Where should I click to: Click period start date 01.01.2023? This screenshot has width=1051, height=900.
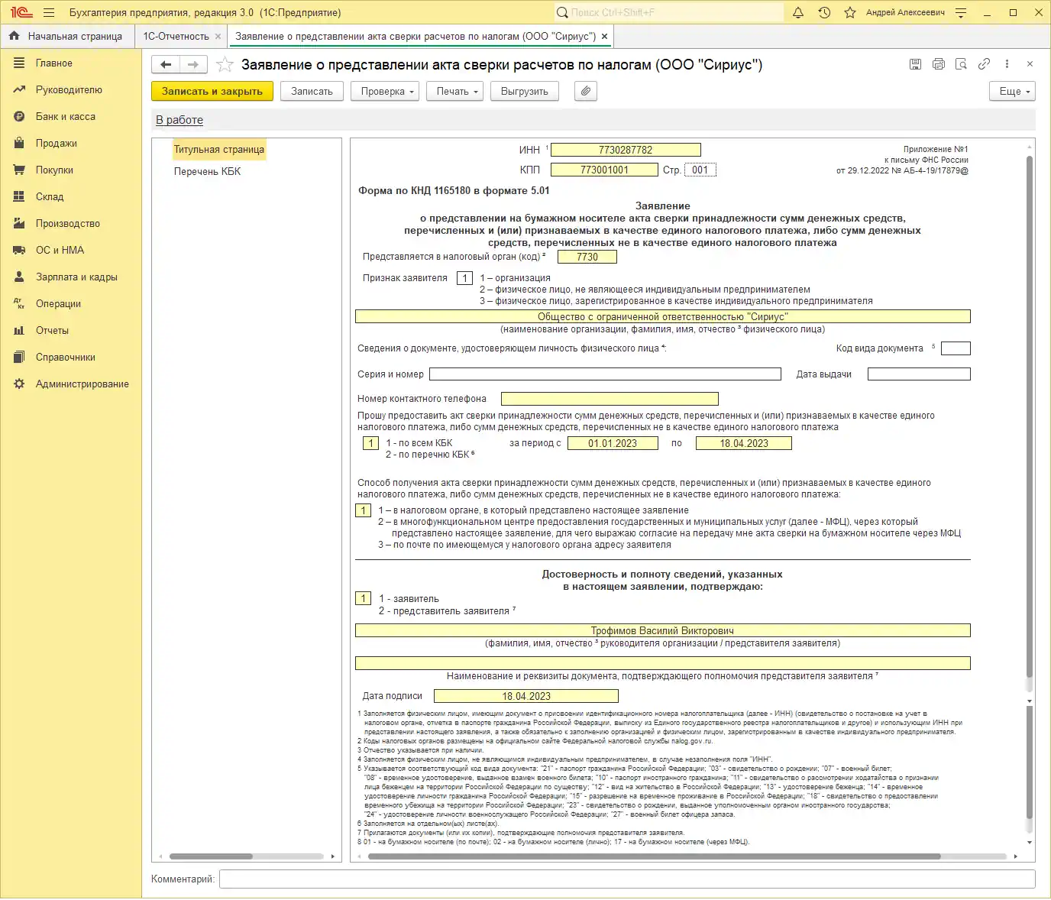tap(613, 443)
